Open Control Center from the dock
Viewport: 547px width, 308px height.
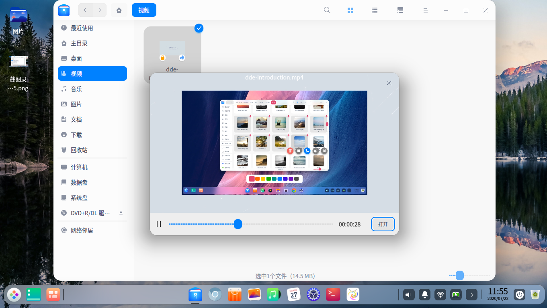click(313, 294)
